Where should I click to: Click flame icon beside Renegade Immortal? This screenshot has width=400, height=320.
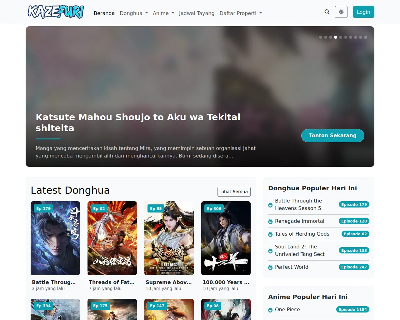(x=270, y=222)
